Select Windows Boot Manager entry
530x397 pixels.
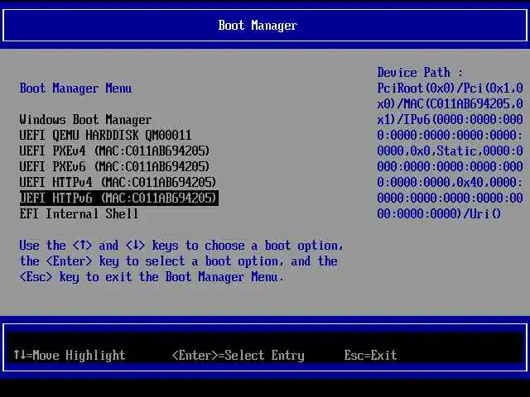(85, 119)
